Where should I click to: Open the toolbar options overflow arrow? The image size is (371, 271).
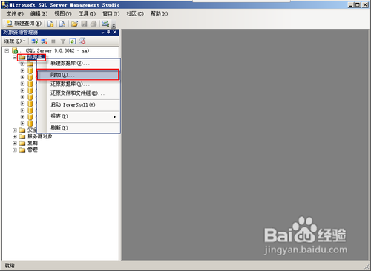point(114,25)
